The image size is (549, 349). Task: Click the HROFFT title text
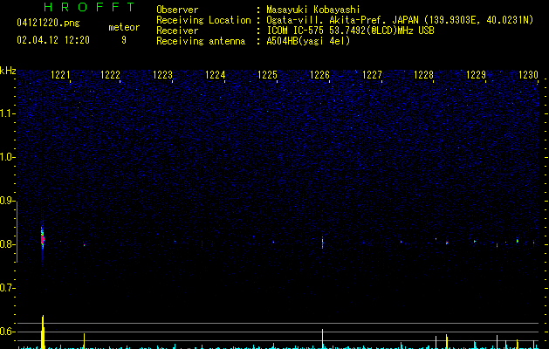click(90, 7)
